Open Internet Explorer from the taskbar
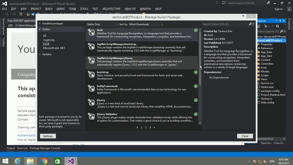The height and width of the screenshot is (165, 293). point(17,161)
